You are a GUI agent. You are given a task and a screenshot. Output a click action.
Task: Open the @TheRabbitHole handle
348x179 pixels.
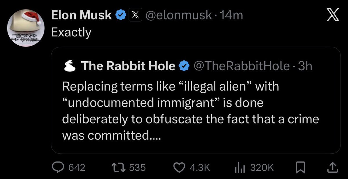241,67
